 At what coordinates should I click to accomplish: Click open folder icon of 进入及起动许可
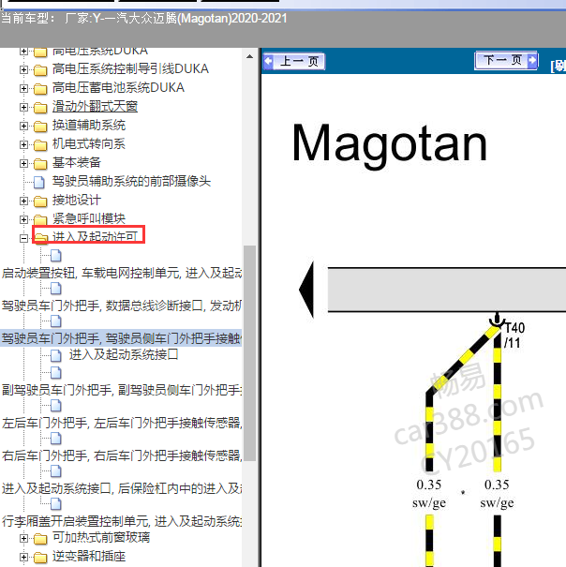coord(41,238)
